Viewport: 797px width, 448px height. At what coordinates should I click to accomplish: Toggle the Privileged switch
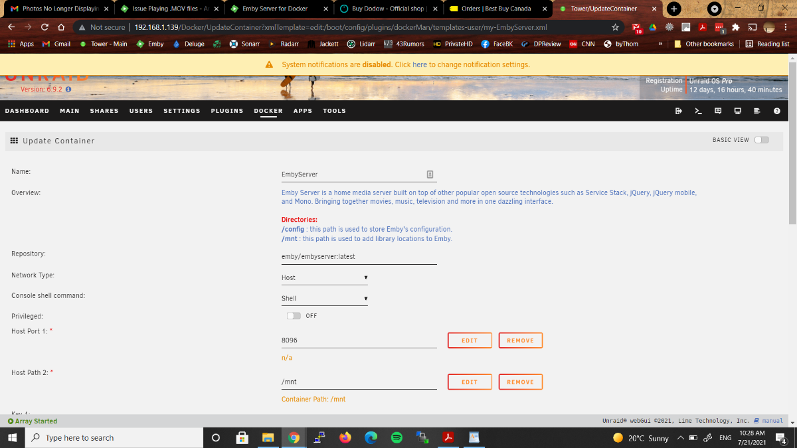[x=294, y=316]
